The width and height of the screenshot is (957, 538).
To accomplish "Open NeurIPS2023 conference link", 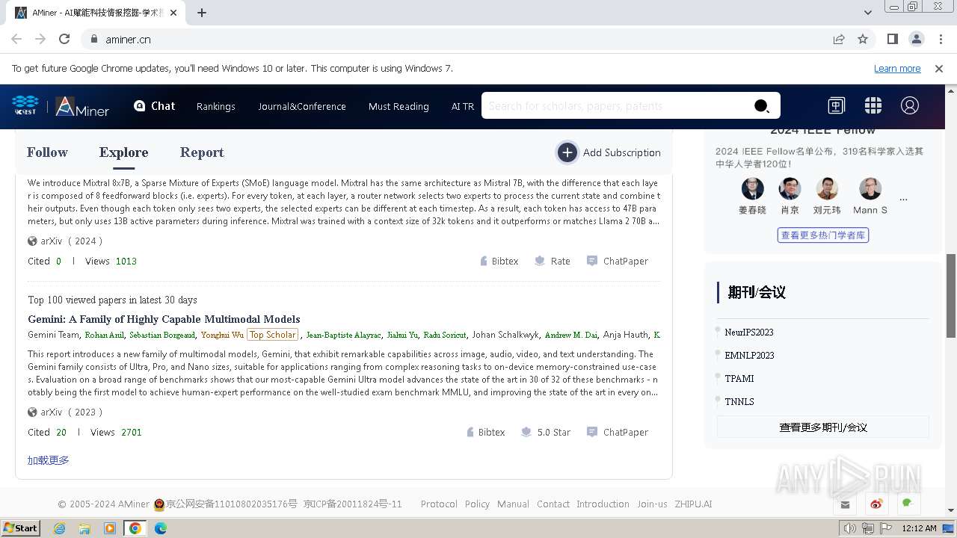I will coord(749,332).
